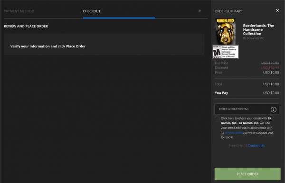The image size is (285, 183).
Task: Click the Total row label
Action: pos(218,84)
